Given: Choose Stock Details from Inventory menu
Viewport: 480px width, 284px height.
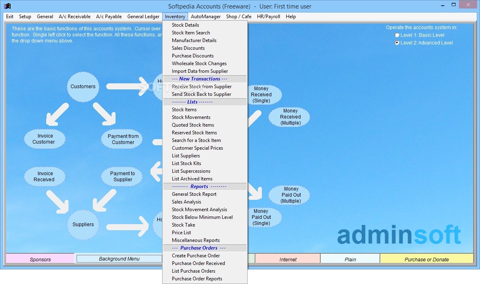Looking at the screenshot, I should [205, 25].
